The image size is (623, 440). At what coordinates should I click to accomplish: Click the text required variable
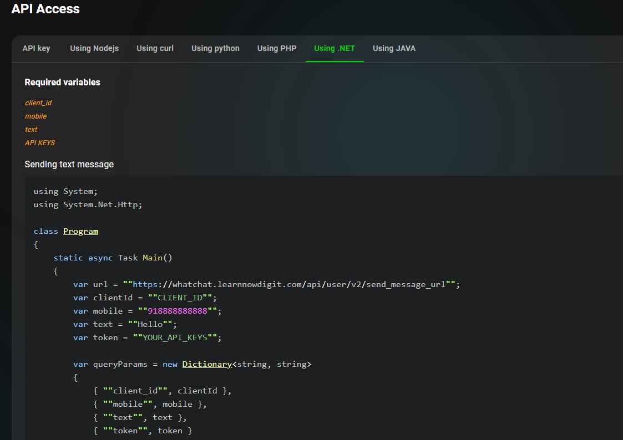pyautogui.click(x=31, y=129)
